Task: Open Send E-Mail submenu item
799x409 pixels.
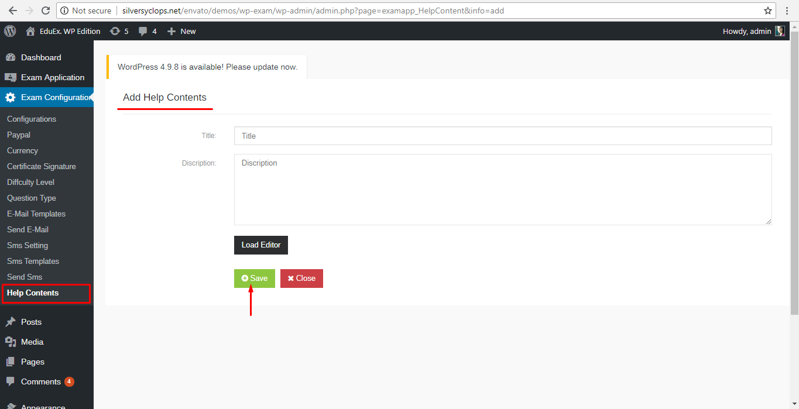Action: 28,229
